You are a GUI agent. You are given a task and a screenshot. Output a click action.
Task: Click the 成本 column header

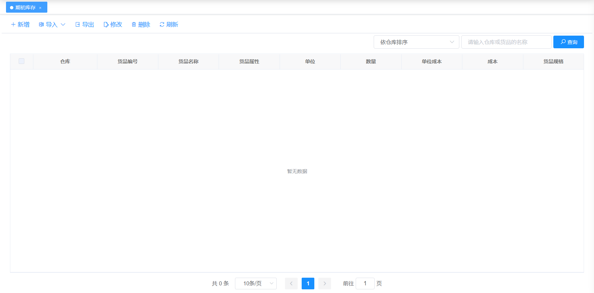[x=493, y=62]
